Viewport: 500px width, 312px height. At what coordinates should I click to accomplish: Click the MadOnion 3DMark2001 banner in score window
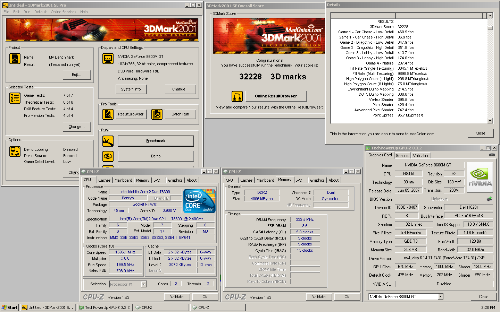click(269, 36)
